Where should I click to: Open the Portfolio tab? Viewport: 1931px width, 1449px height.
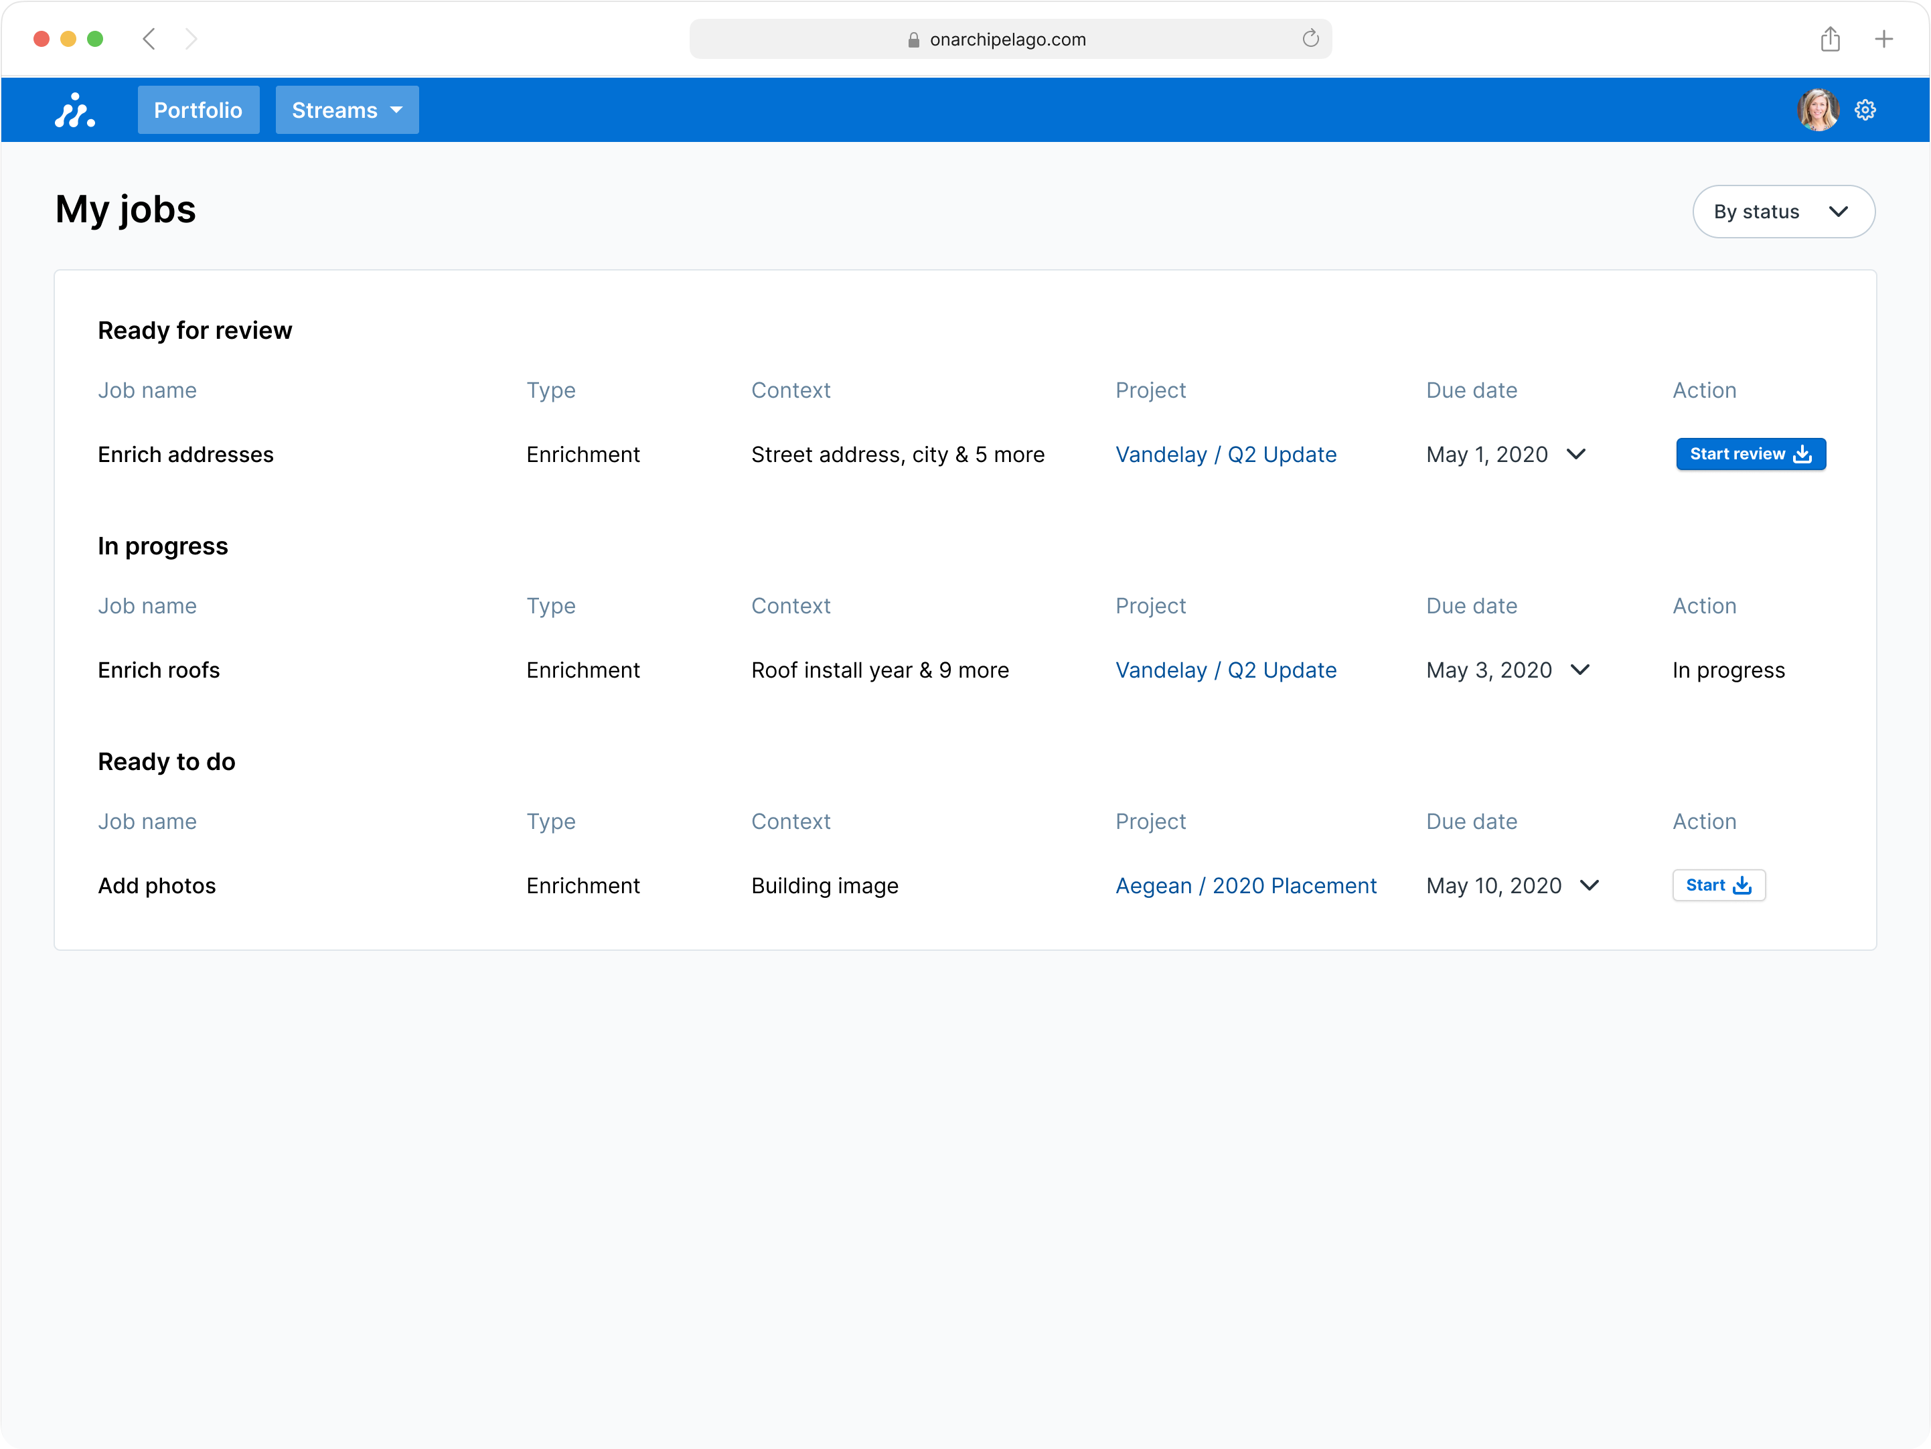[x=198, y=110]
